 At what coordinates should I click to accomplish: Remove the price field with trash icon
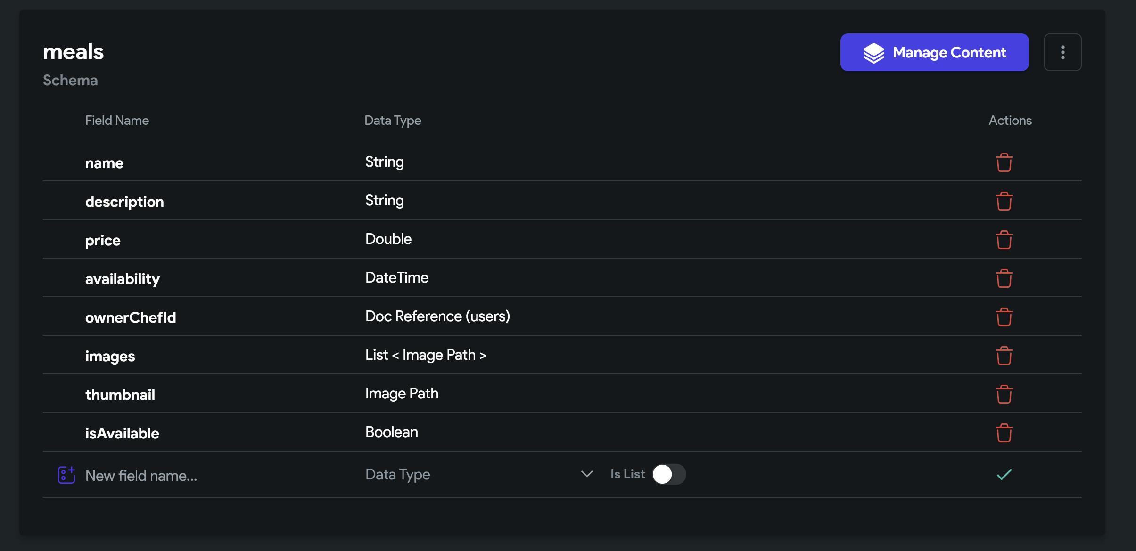(x=1004, y=240)
